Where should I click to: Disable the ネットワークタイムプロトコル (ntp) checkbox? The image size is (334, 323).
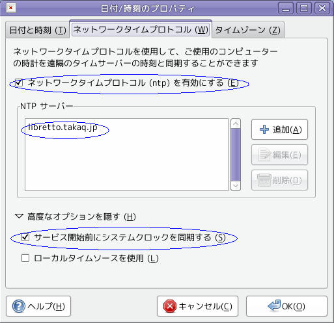tap(19, 83)
